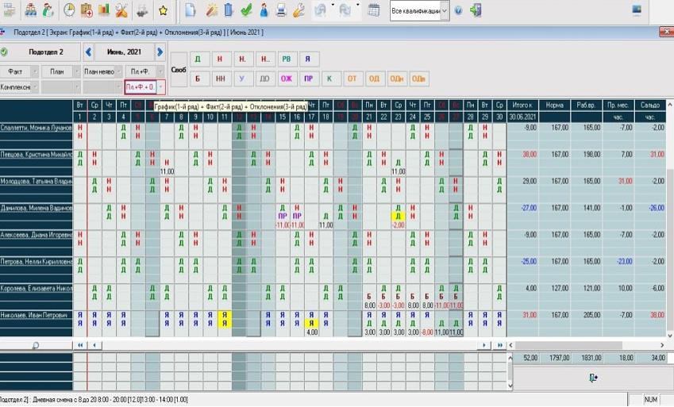The height and width of the screenshot is (407, 674).
Task: Toggle the Своб button
Action: (179, 70)
